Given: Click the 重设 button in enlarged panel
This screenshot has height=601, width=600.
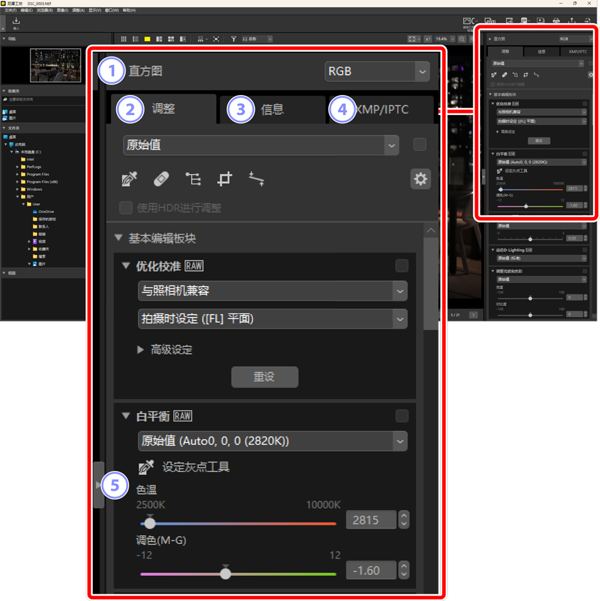Looking at the screenshot, I should pyautogui.click(x=264, y=377).
